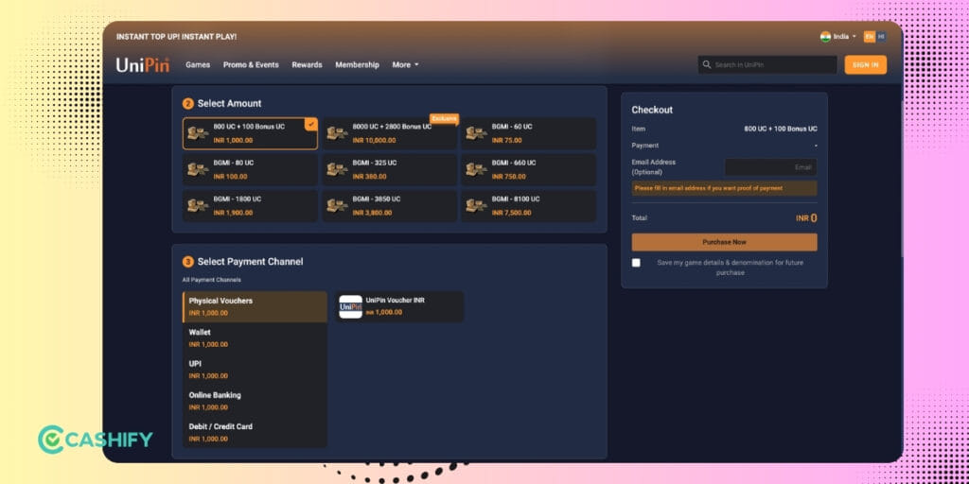Choose the BGMI - 325 UC amount
This screenshot has width=969, height=484.
pyautogui.click(x=389, y=170)
